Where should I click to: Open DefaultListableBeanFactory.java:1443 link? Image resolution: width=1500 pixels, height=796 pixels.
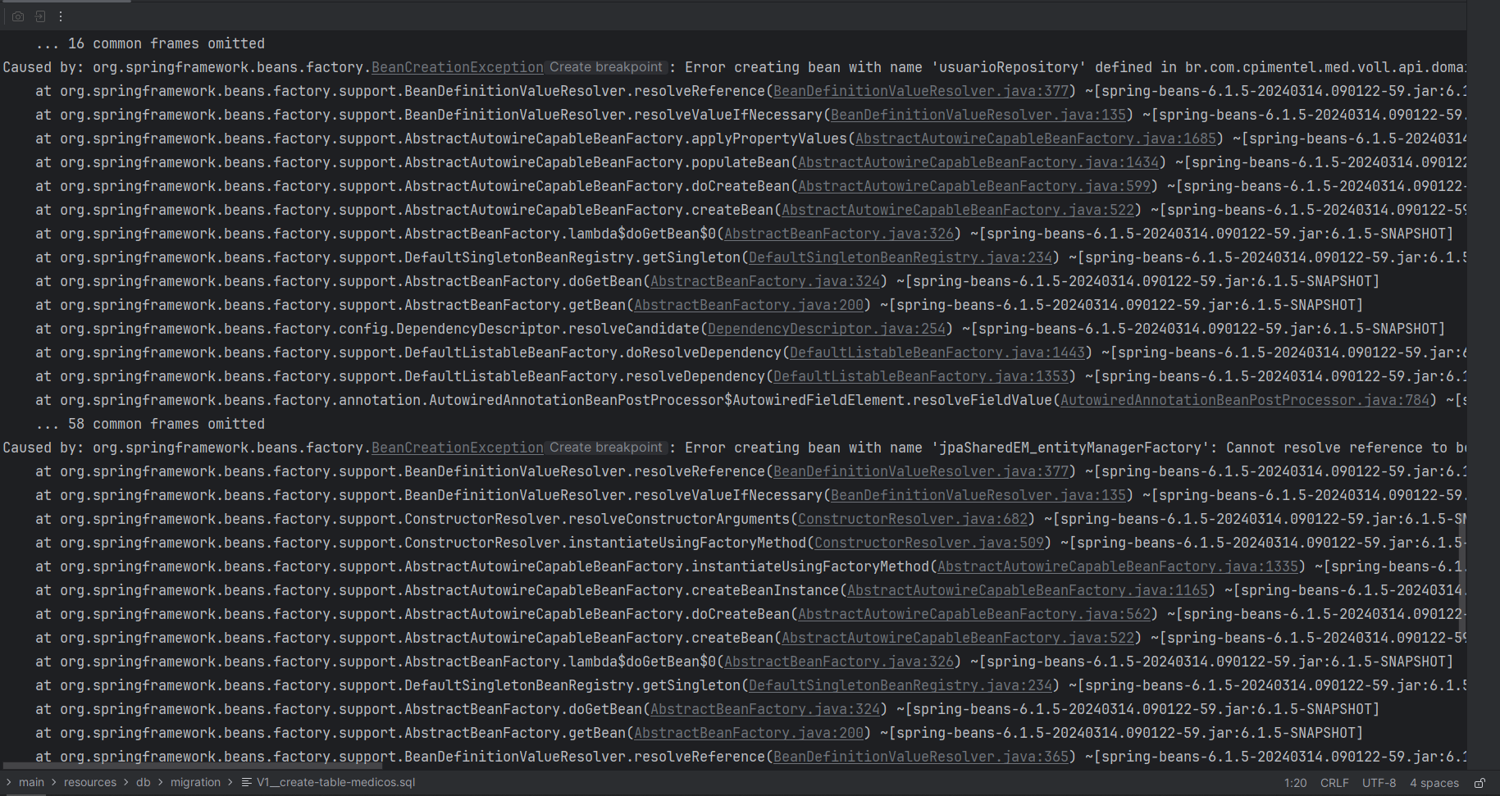[937, 353]
